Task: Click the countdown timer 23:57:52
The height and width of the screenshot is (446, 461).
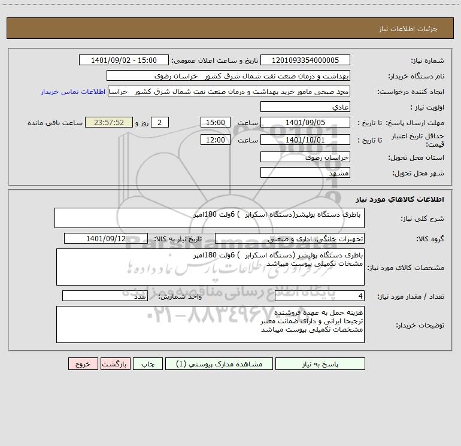Action: point(109,122)
